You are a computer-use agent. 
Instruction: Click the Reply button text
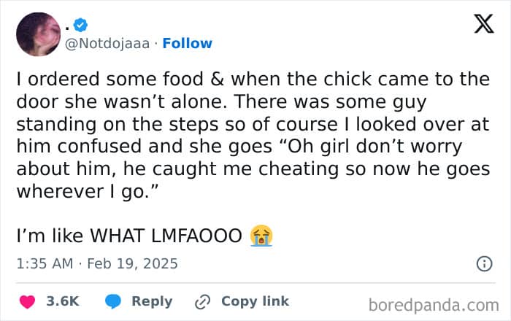[152, 301]
